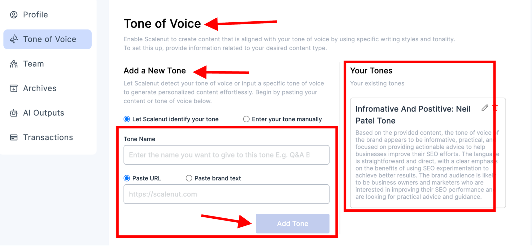Choose the Paste URL radio option
Viewport: 532px width, 246px height.
pos(127,178)
